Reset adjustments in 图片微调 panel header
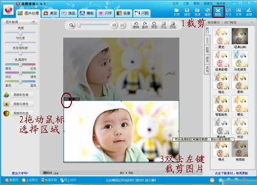 click(33, 22)
